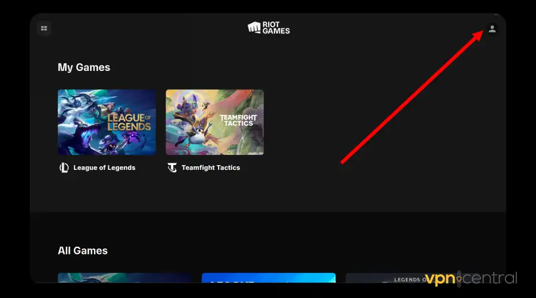Click the Riot Games fist logo

pos(254,27)
